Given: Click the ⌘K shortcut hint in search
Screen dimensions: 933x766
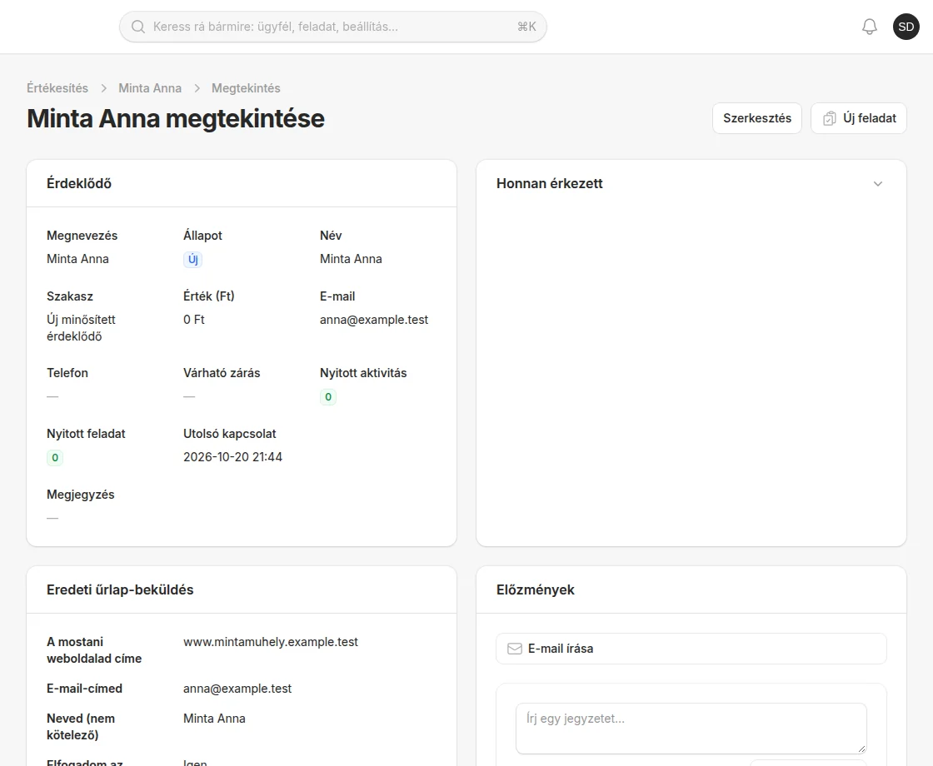Looking at the screenshot, I should 526,27.
